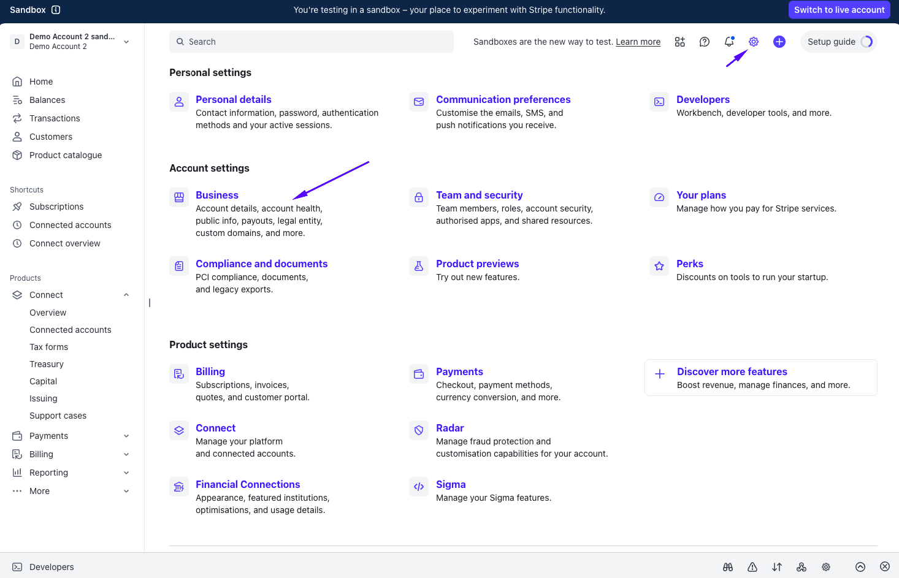Click the Business storefront icon
Screen dimensions: 899x578
pyautogui.click(x=179, y=197)
